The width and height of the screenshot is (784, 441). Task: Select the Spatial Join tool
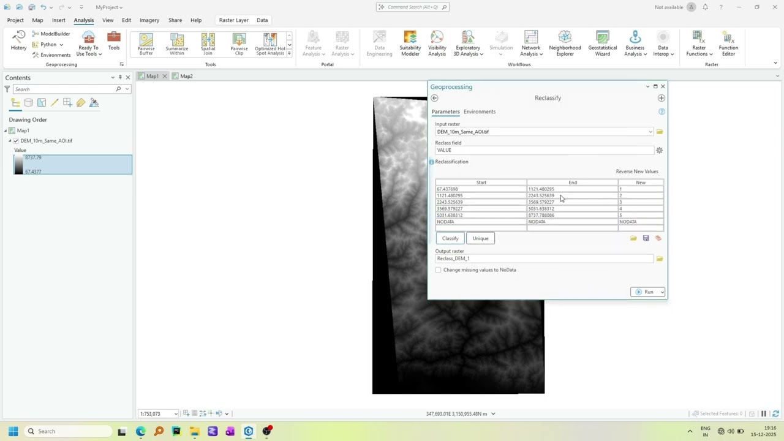[x=208, y=44]
